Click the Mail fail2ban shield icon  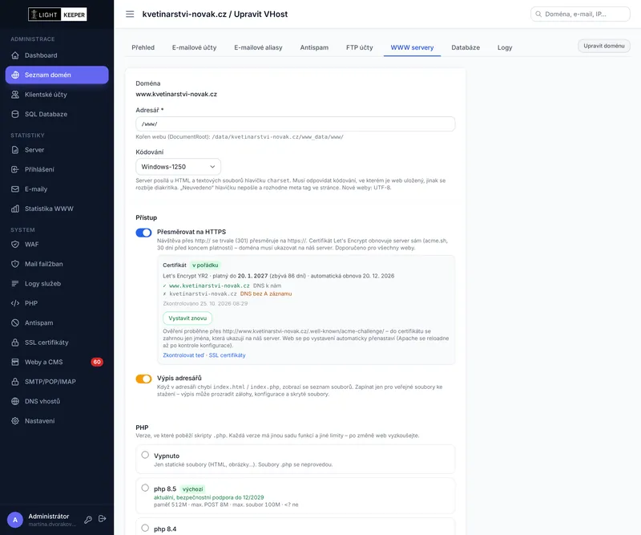point(15,264)
